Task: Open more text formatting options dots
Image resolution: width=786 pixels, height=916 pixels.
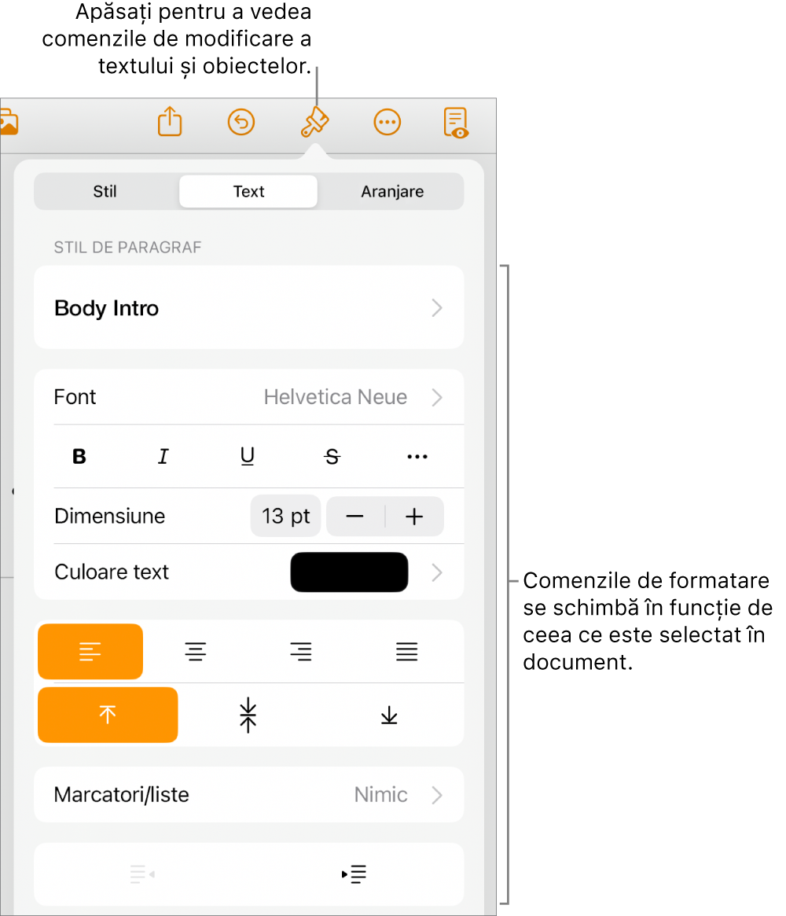Action: coord(417,456)
